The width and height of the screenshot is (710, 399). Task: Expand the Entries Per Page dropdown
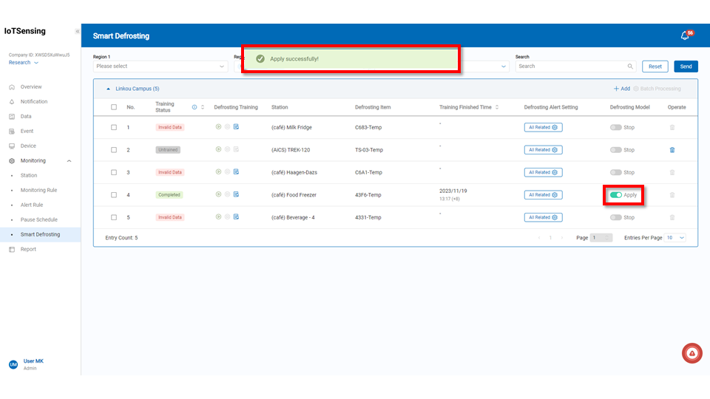(675, 238)
